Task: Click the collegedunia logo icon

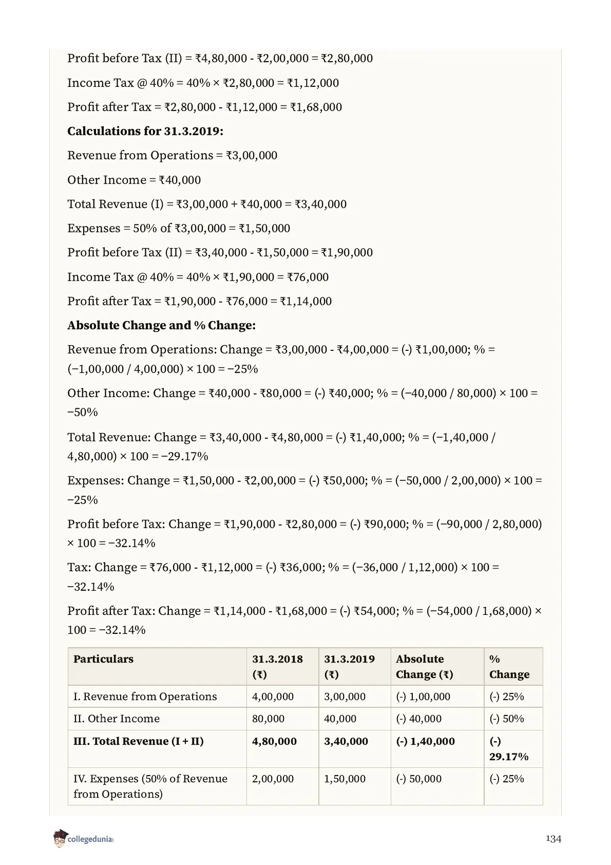Action: coord(60,838)
